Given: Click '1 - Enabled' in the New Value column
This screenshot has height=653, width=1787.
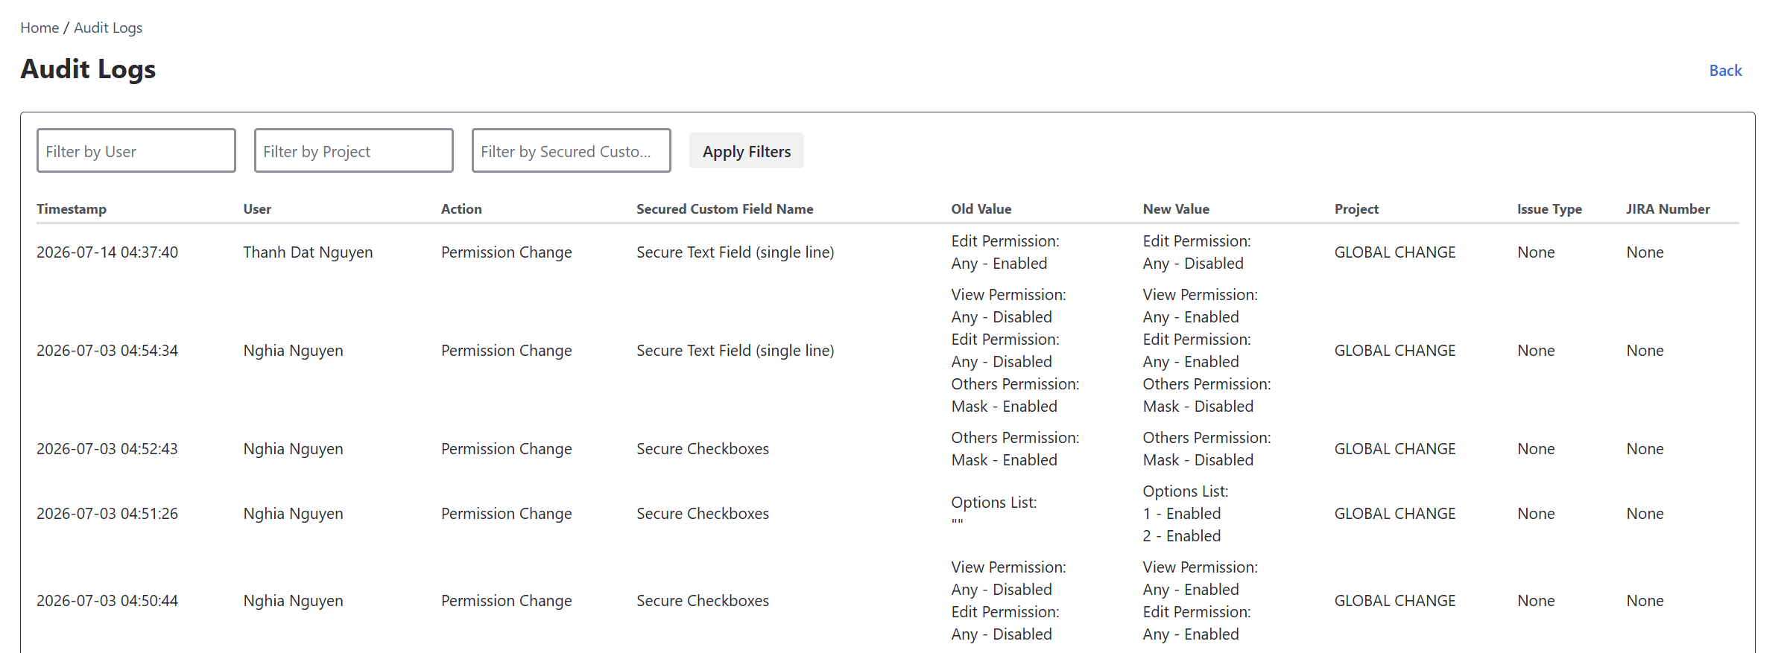Looking at the screenshot, I should pos(1182,514).
